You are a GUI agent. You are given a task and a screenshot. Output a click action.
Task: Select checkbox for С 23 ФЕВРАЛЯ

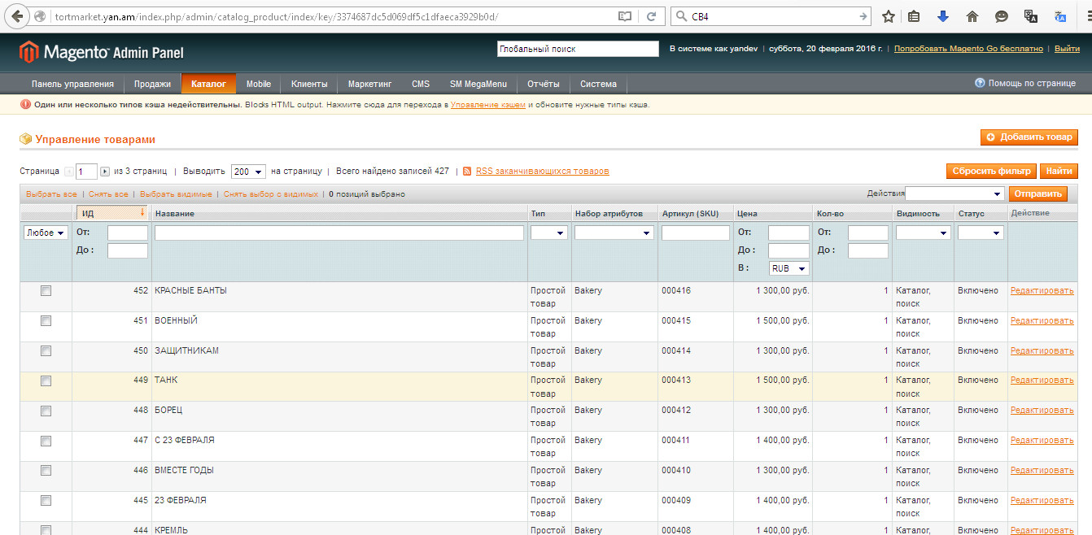click(46, 440)
